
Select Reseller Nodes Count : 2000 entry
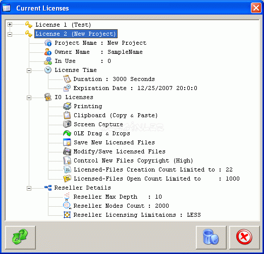click(121, 206)
